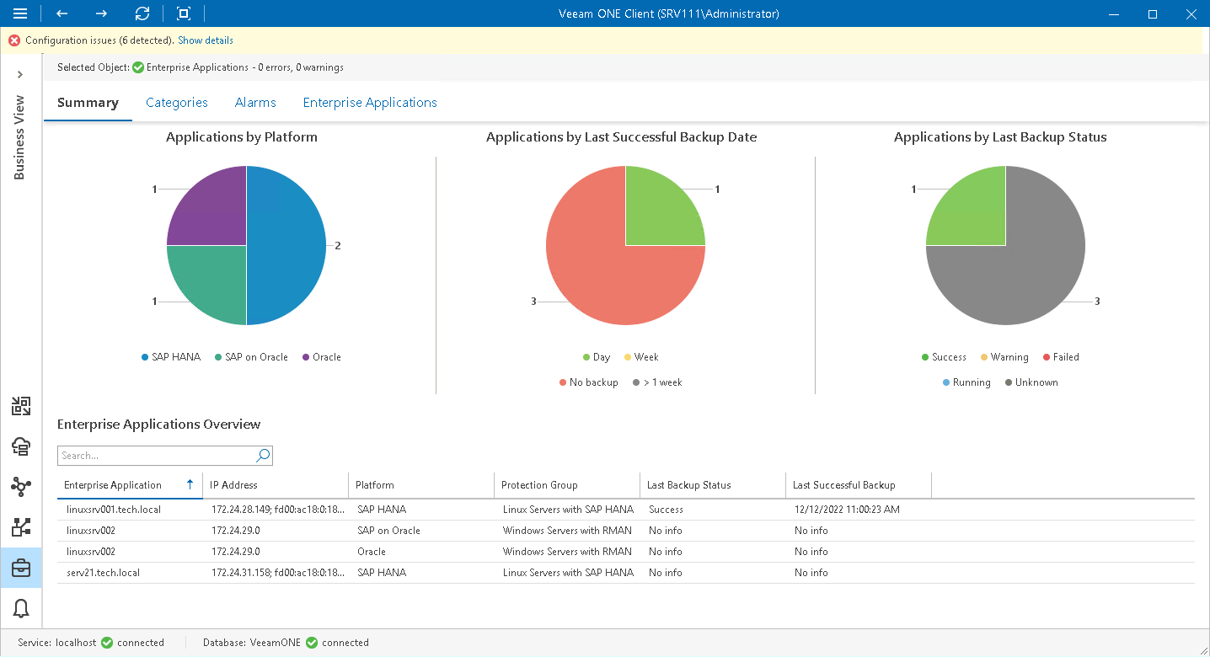Image resolution: width=1210 pixels, height=657 pixels.
Task: Toggle the No backup legend entry
Action: tap(588, 382)
